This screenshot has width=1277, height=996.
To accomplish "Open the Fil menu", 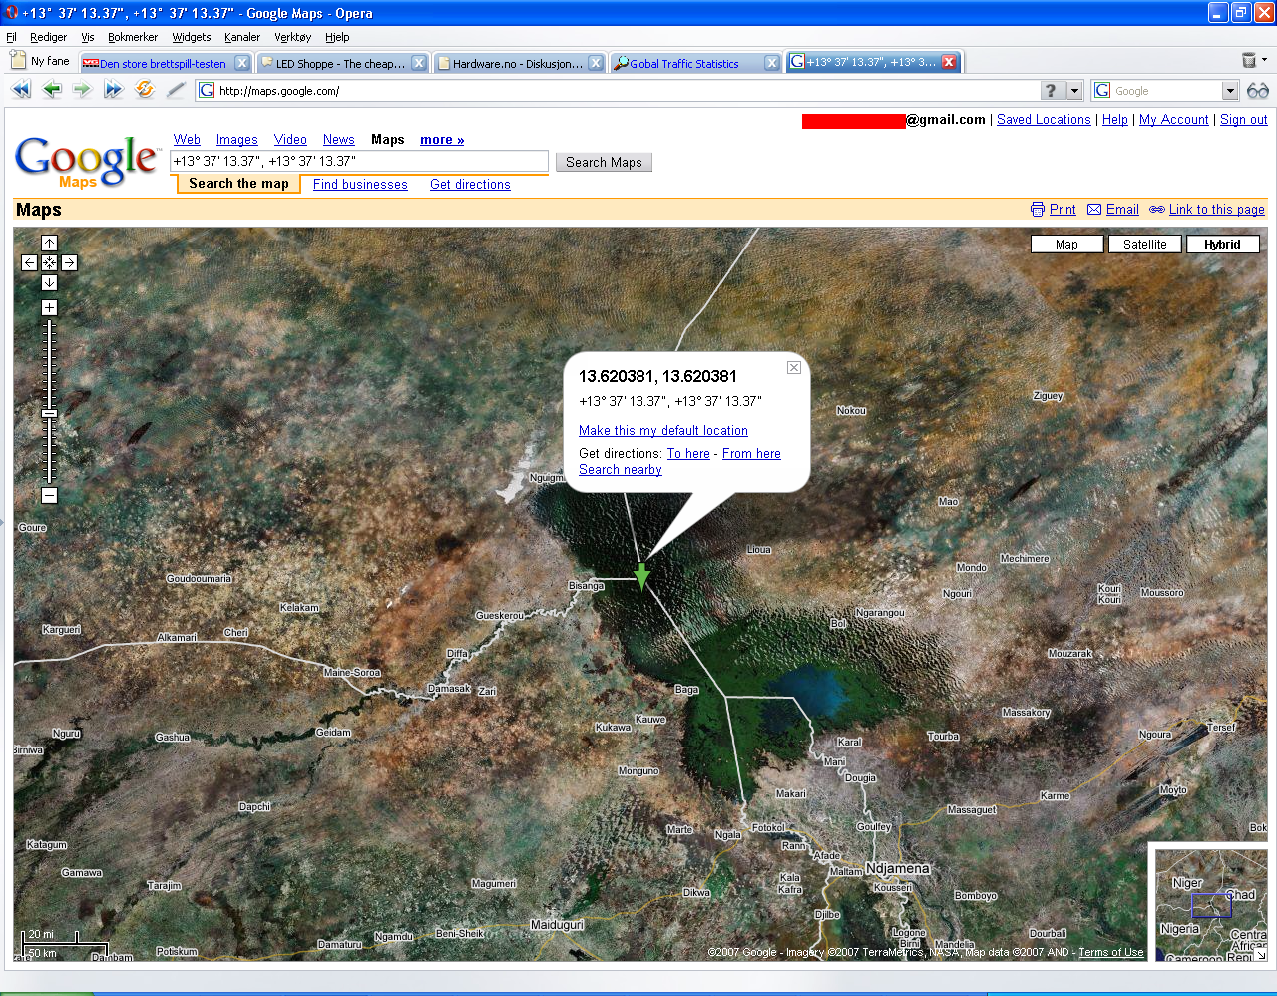I will coord(12,37).
